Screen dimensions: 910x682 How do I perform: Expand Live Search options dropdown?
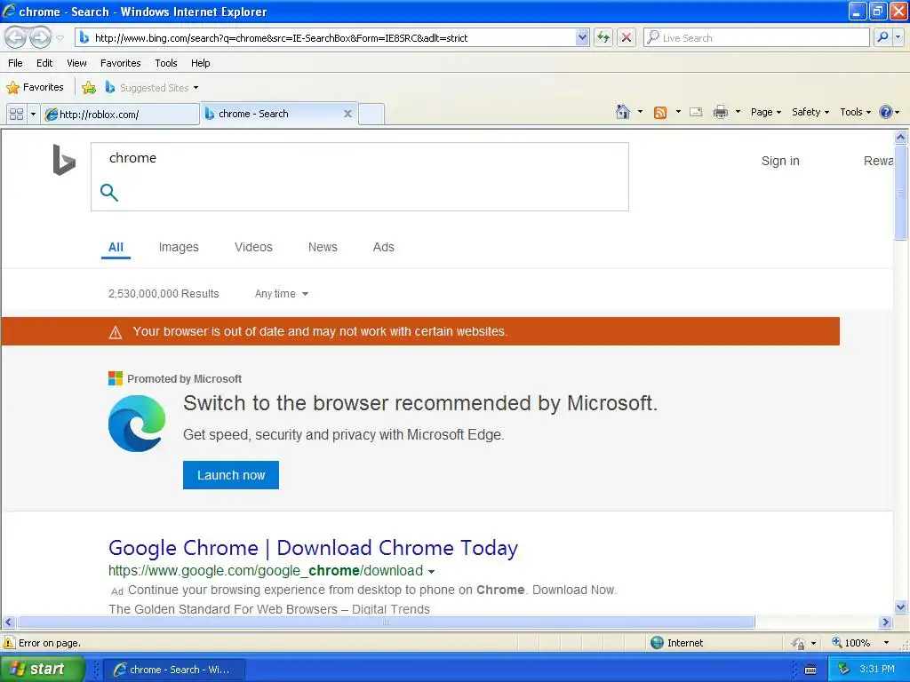point(898,37)
